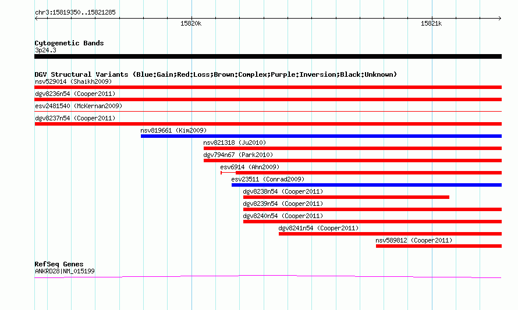Select the red bar under dgv8239n54

point(372,209)
